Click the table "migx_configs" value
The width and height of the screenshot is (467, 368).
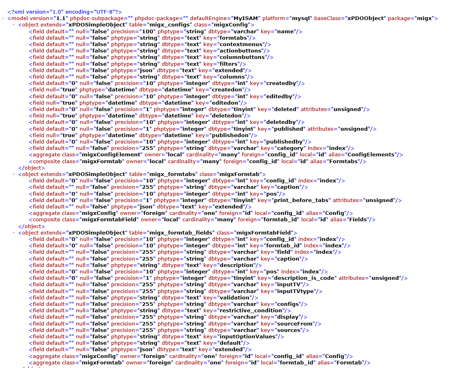[x=169, y=25]
